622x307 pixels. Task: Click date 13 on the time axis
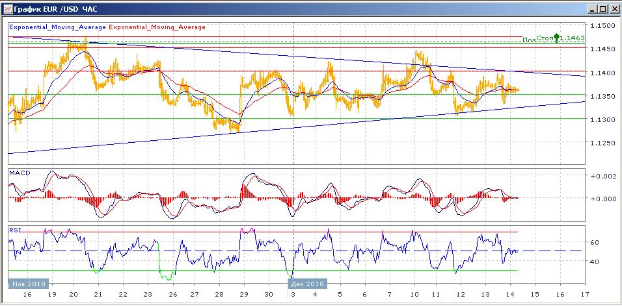[485, 295]
